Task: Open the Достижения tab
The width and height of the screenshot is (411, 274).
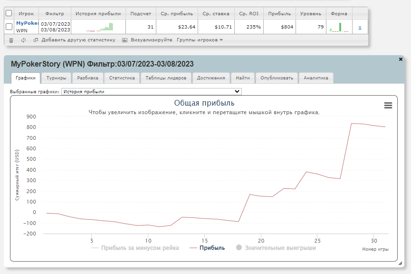Action: click(211, 78)
